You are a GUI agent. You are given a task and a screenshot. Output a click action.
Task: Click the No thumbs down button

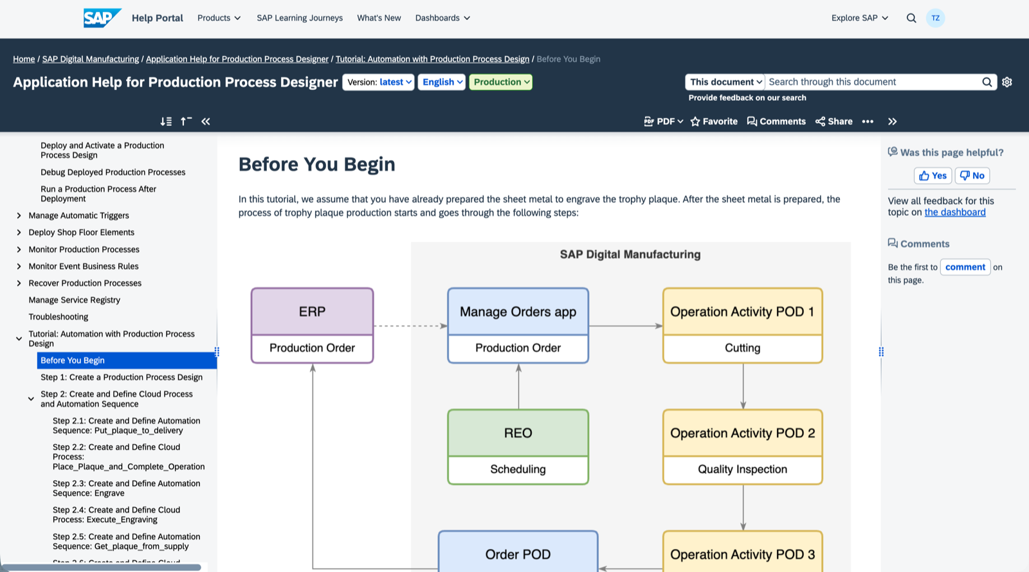tap(972, 175)
